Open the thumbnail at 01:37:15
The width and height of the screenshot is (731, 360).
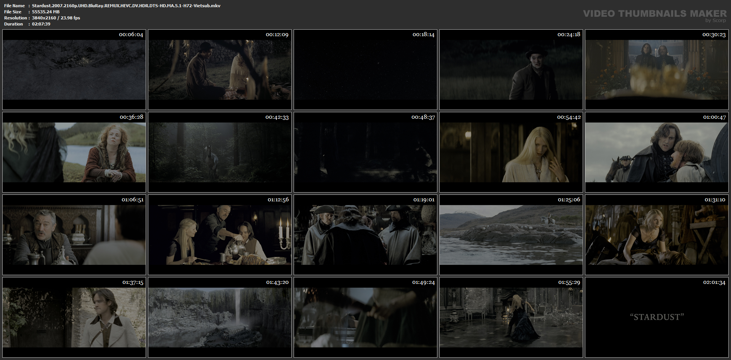click(x=74, y=317)
